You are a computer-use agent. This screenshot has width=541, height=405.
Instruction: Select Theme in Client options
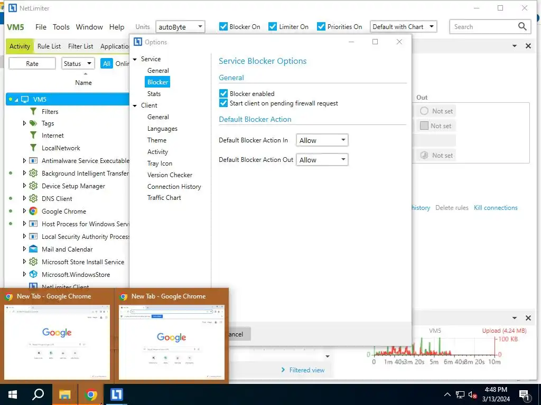pos(156,140)
